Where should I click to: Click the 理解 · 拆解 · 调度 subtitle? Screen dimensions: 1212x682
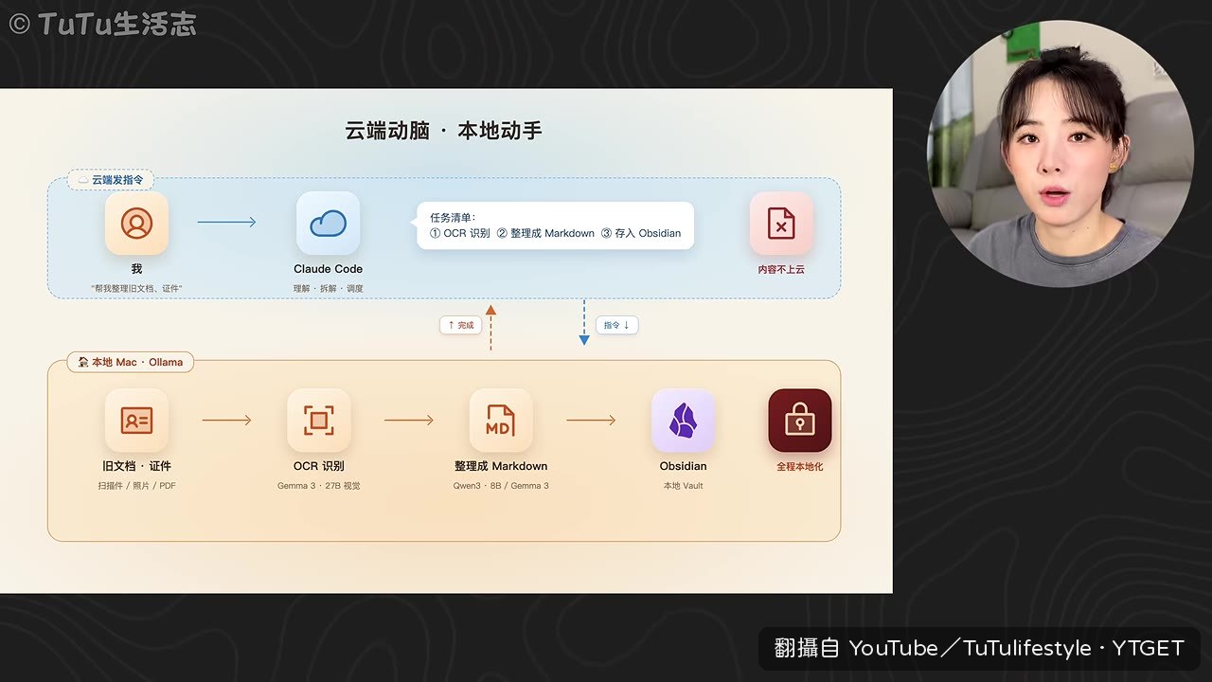328,288
